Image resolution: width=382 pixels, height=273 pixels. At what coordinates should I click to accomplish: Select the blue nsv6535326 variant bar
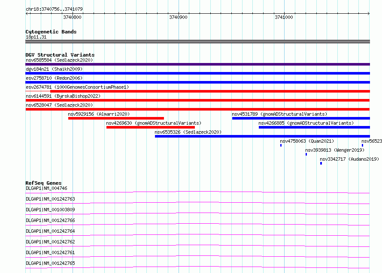pos(262,136)
